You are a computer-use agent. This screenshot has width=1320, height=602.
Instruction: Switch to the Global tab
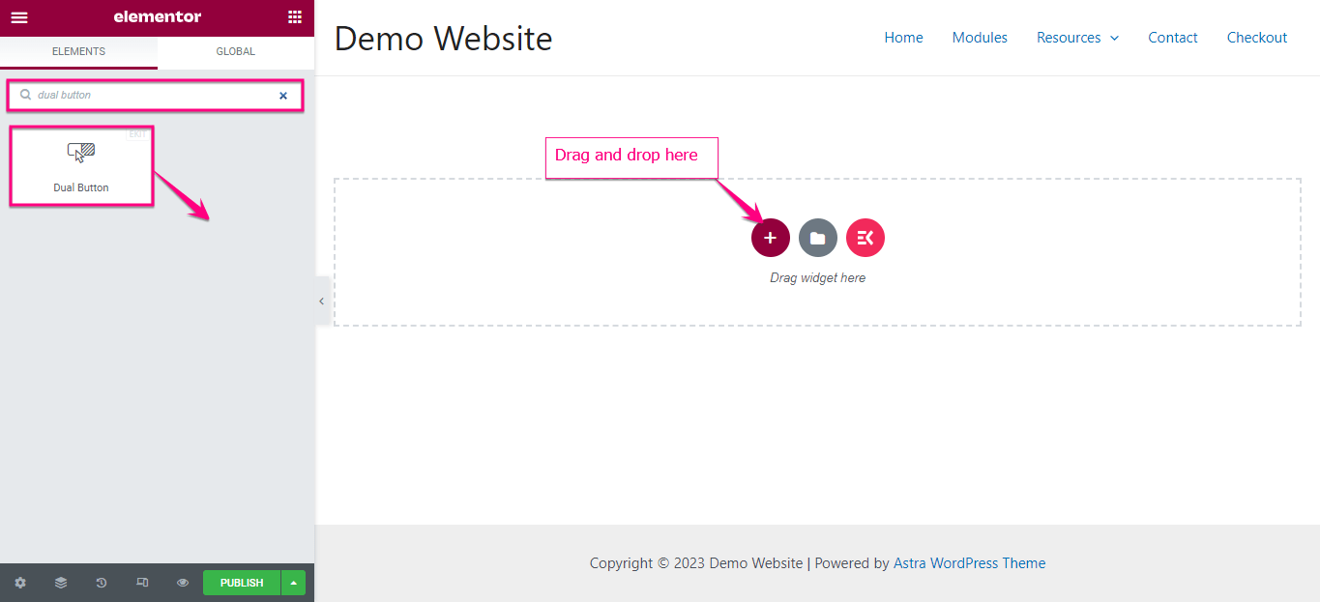pos(236,52)
